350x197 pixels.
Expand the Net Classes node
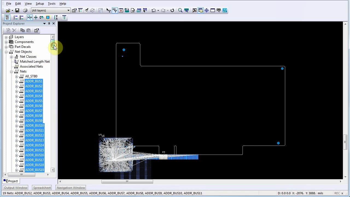tap(11, 57)
